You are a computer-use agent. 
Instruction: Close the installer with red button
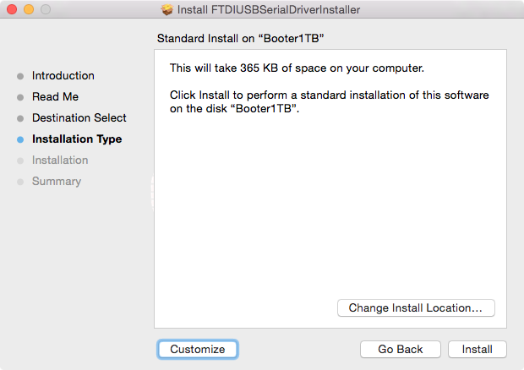point(12,9)
